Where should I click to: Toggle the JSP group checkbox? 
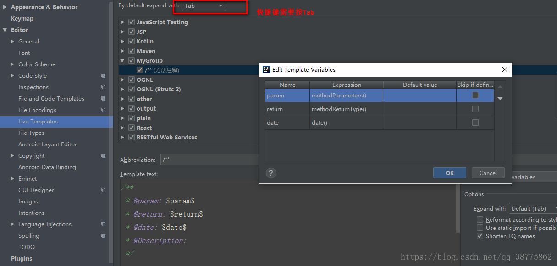click(132, 32)
